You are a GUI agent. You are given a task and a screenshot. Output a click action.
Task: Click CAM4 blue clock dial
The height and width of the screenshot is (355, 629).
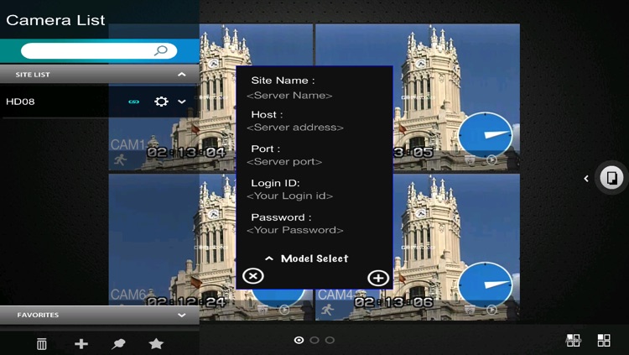tap(485, 285)
